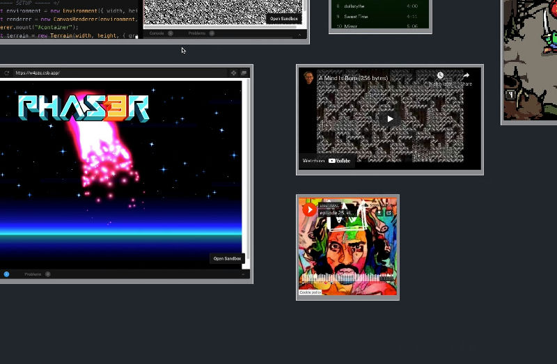This screenshot has height=364, width=557.
Task: Open the Problems tab below Phaser preview
Action: click(x=33, y=274)
